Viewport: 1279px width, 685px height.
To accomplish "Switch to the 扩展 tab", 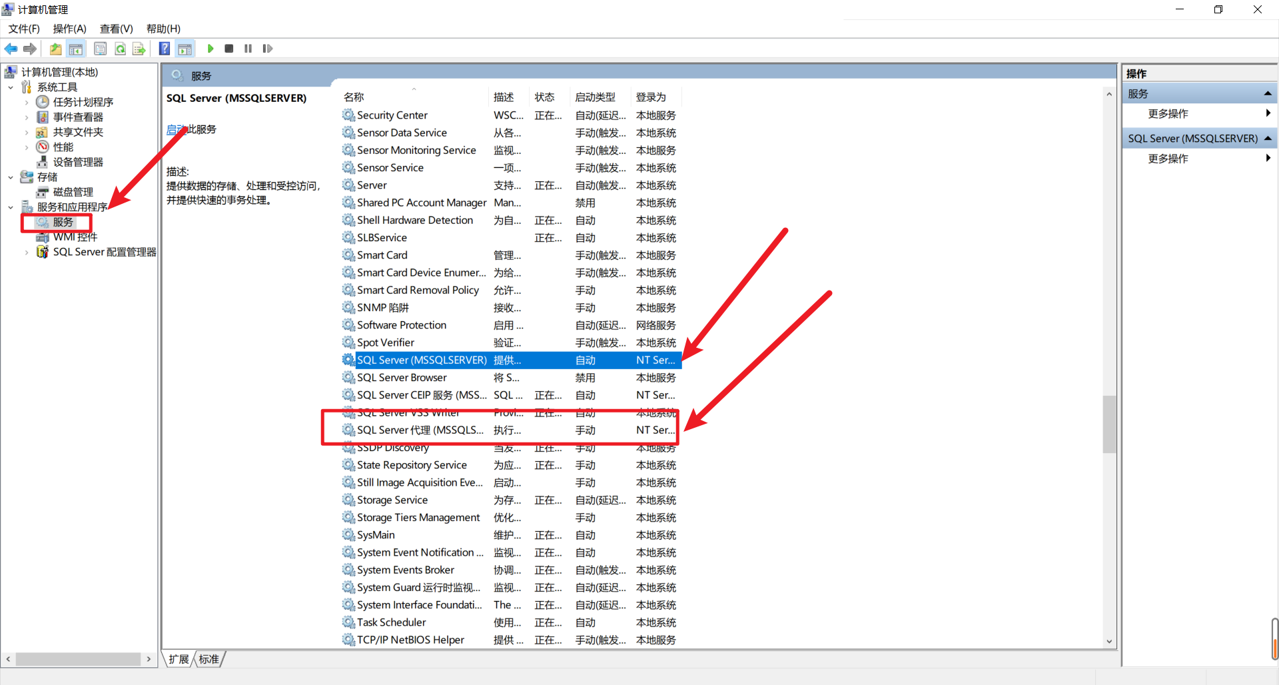I will coord(179,659).
